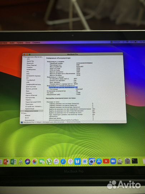Open the Photos app in dock
The image size is (145, 194).
35,162
